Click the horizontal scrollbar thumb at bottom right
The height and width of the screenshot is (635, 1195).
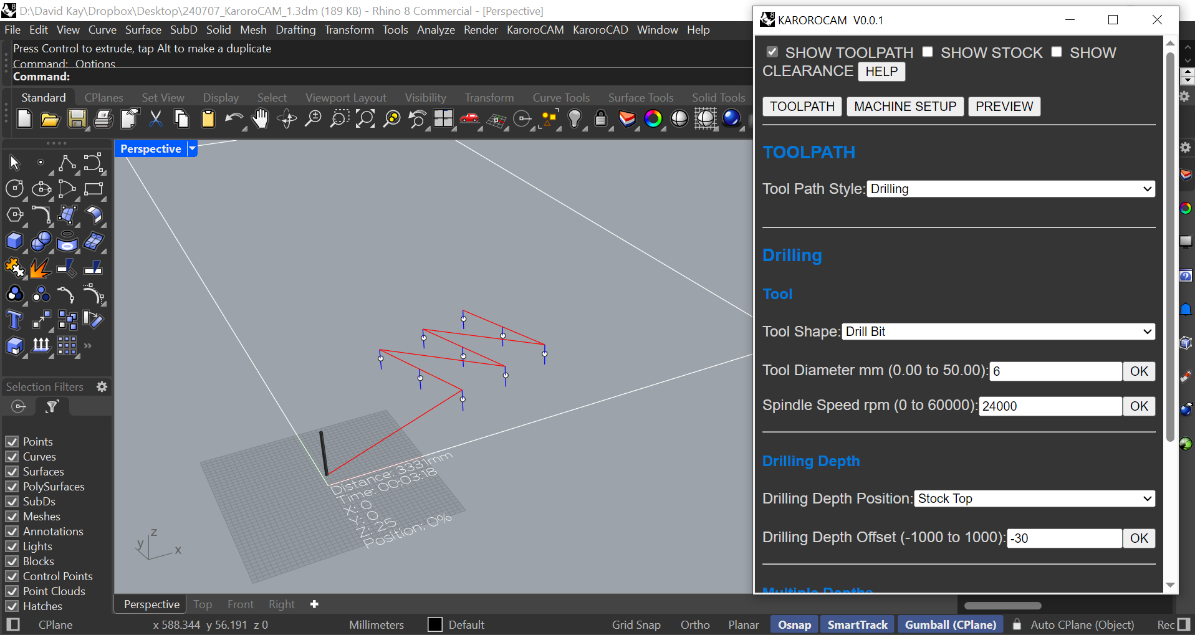point(1003,606)
